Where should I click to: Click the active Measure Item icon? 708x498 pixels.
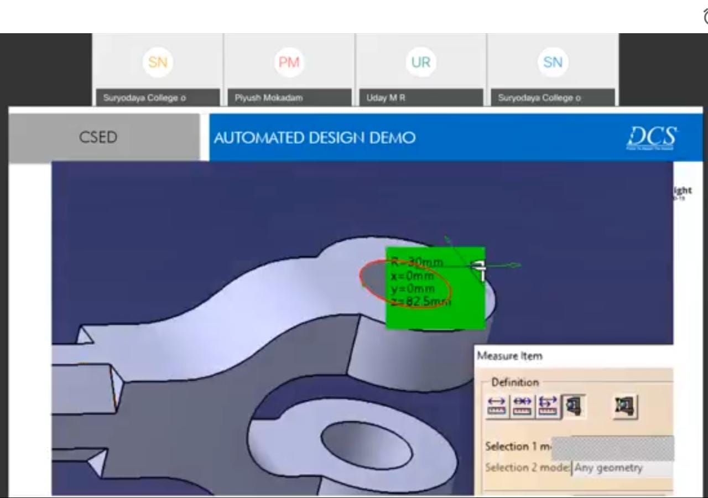572,407
